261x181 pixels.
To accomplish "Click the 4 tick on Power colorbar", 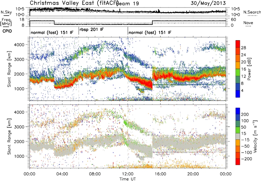I will [x=242, y=90].
